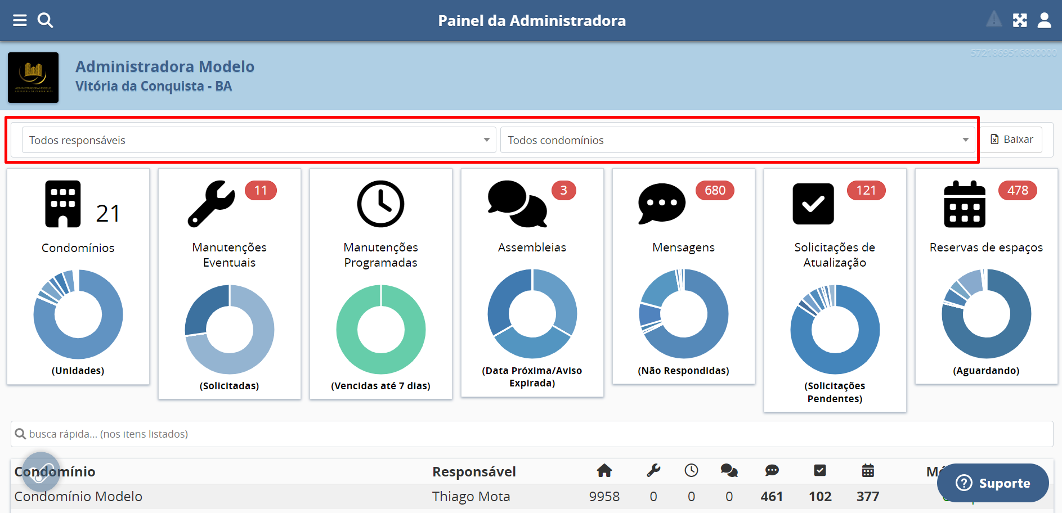Focus the busca rápida search field
Image resolution: width=1062 pixels, height=513 pixels.
tap(531, 434)
